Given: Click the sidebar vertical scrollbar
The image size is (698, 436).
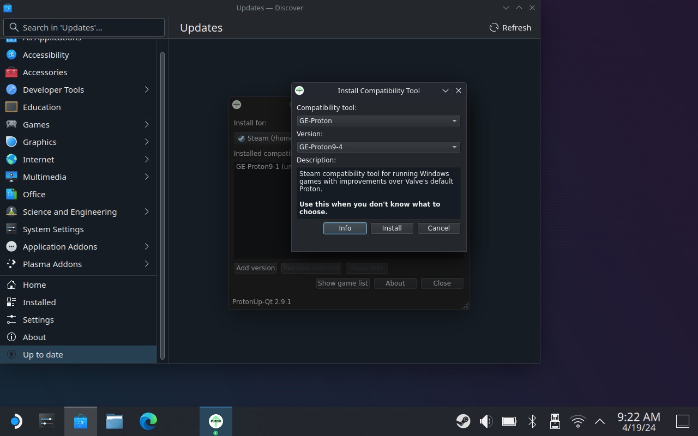Looking at the screenshot, I should pos(163,206).
